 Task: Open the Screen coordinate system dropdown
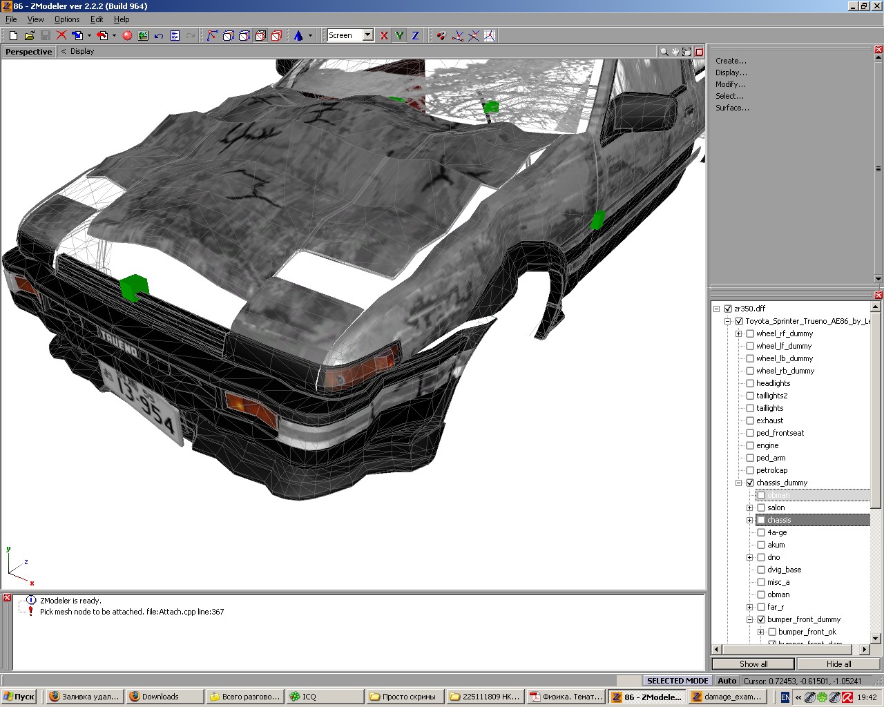[x=368, y=35]
